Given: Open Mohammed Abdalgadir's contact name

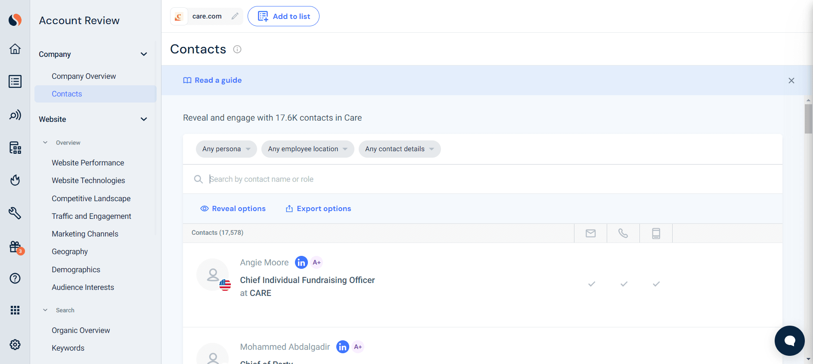Looking at the screenshot, I should coord(285,347).
